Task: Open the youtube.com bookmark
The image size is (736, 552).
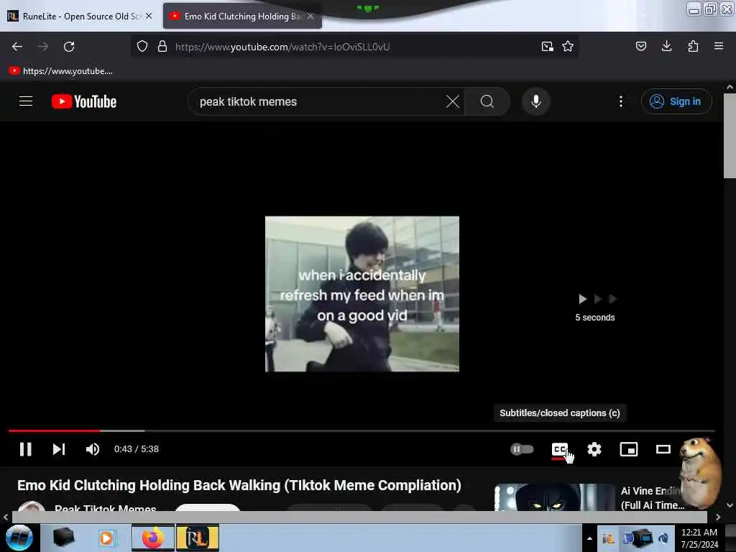Action: click(x=61, y=71)
